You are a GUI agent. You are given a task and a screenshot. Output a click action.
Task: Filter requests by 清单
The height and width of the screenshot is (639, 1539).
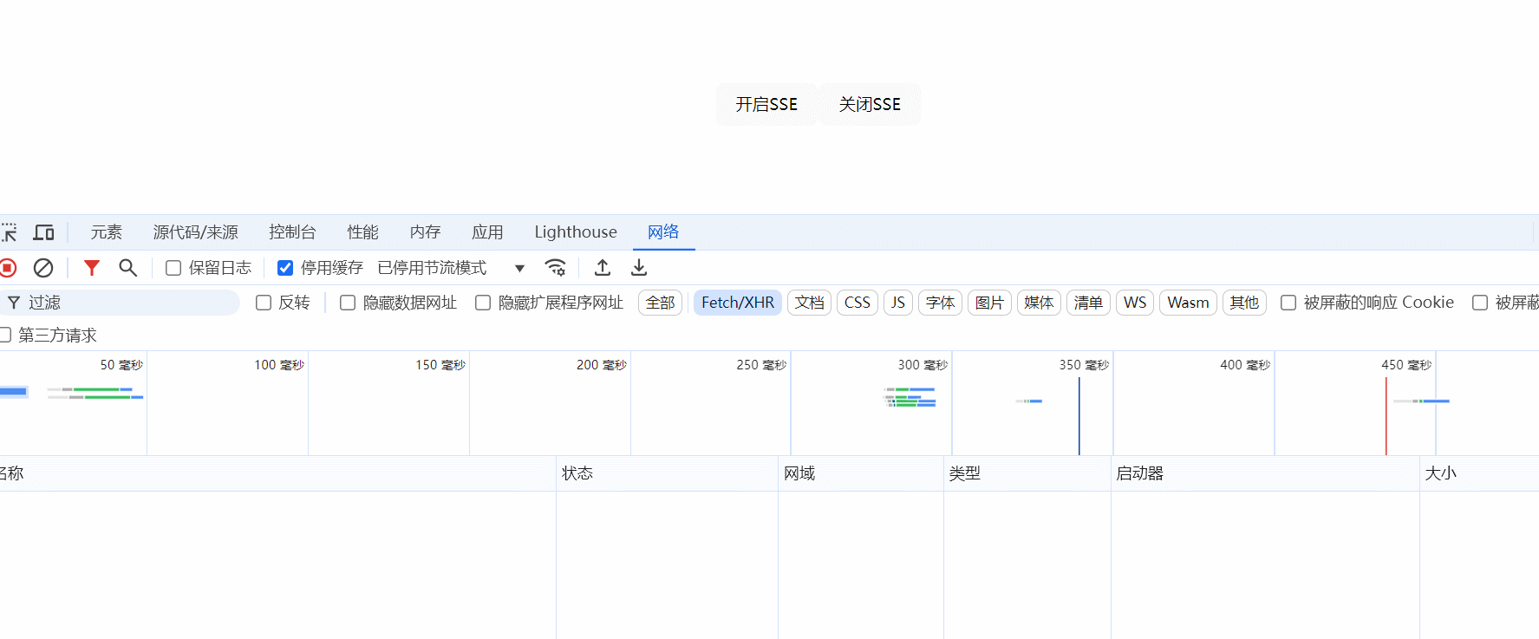tap(1088, 303)
